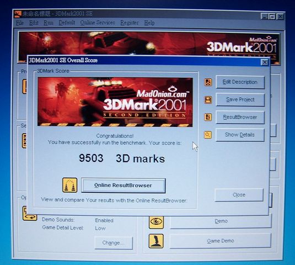The width and height of the screenshot is (295, 265).
Task: Click the eye icon beside Demo
Action: (x=156, y=222)
